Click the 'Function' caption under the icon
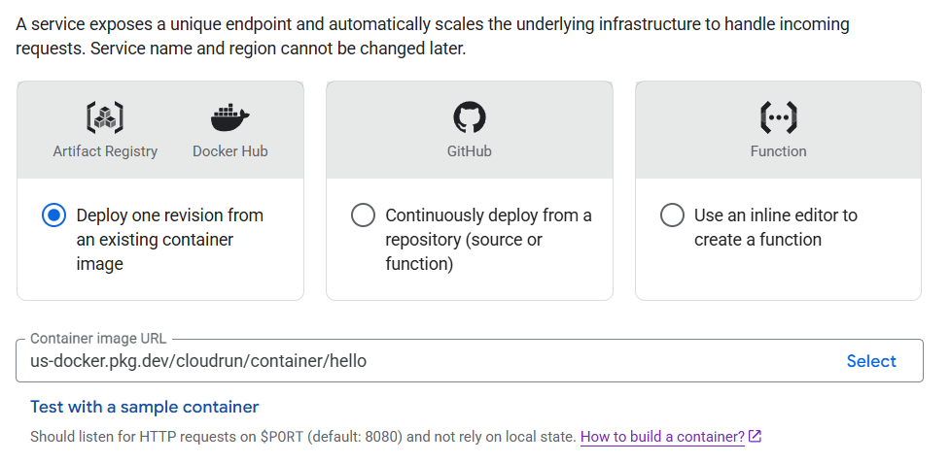This screenshot has height=463, width=950. click(778, 151)
